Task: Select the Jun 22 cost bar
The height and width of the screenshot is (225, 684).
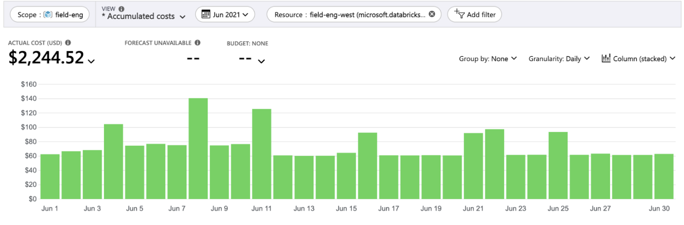Action: [494, 164]
